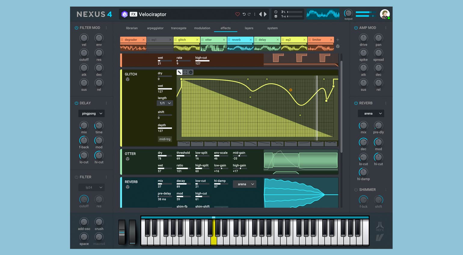Click the layers stack icon next to the 1 vc meter
463x255 pixels.
[x=276, y=16]
